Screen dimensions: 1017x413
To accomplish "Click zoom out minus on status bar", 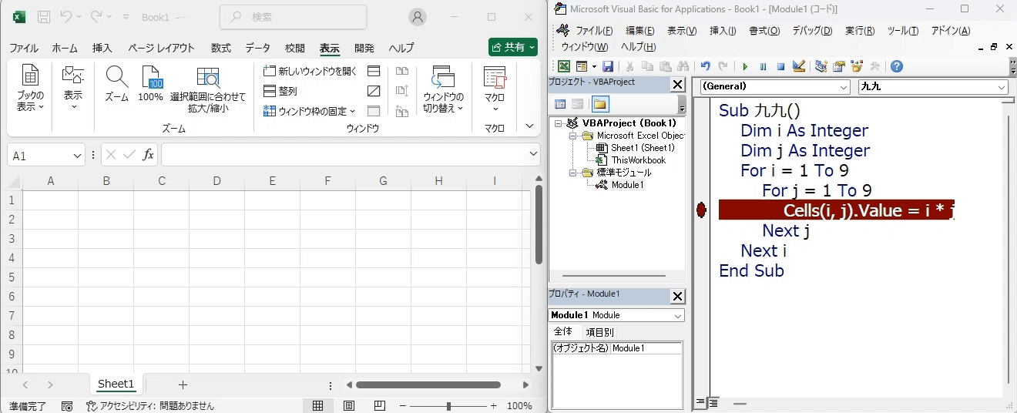I will [403, 405].
